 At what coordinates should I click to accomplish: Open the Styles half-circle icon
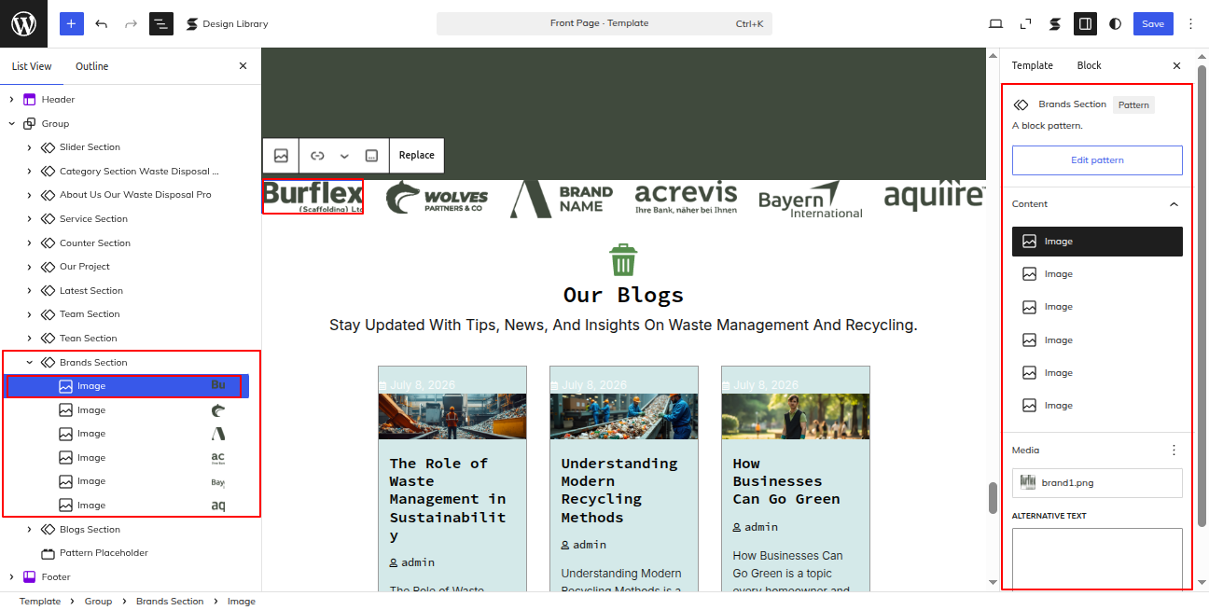[1115, 23]
